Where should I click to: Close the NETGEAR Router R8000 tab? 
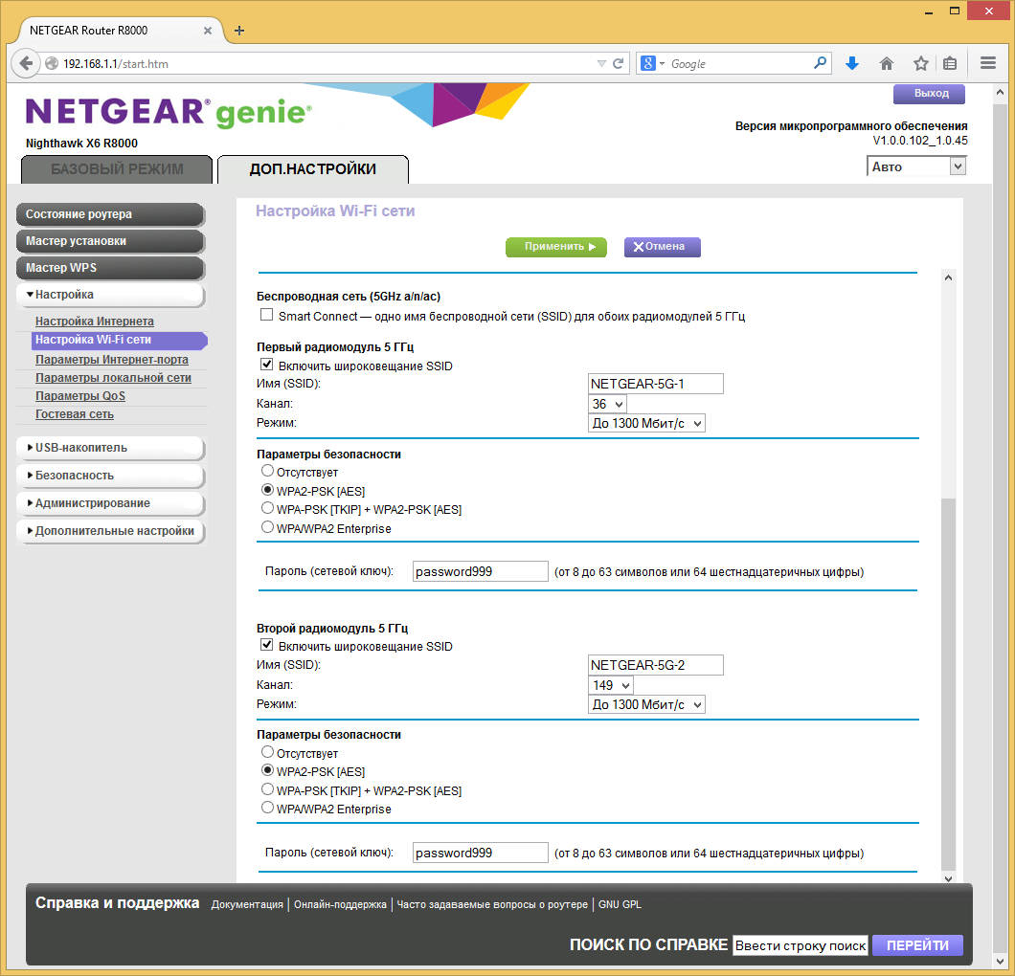207,31
